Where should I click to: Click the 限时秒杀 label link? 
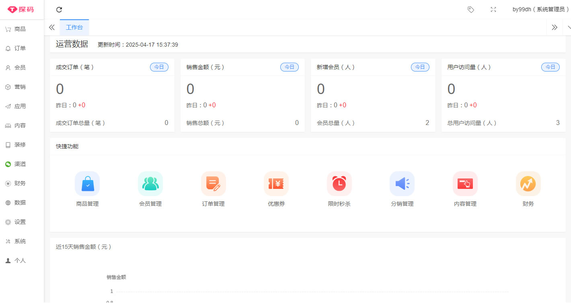[339, 204]
